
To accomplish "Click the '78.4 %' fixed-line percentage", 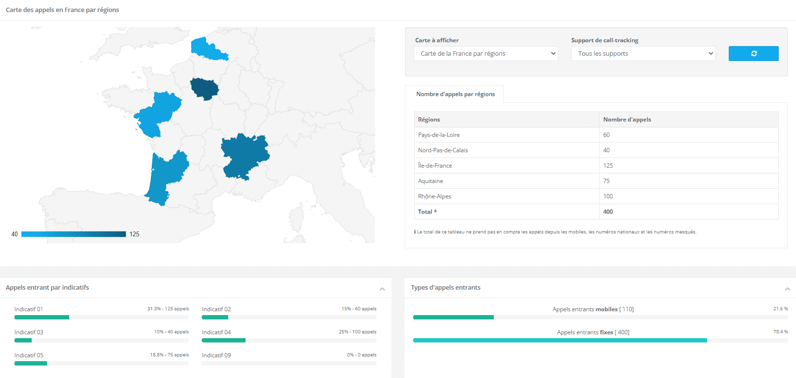I will tap(781, 332).
